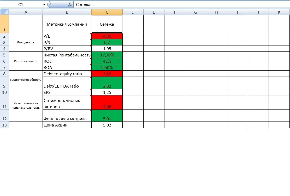Click the Финансовая метрика cell

point(67,116)
